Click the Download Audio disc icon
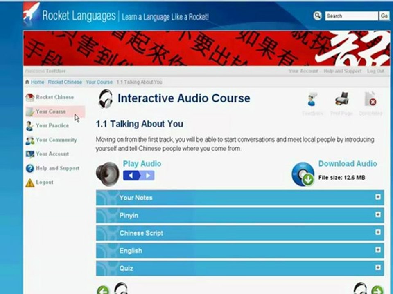Viewport: 393px width, 294px height. click(303, 174)
